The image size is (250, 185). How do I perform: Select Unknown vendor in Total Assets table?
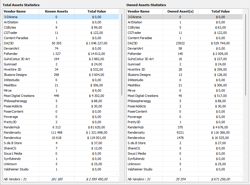tap(61, 164)
